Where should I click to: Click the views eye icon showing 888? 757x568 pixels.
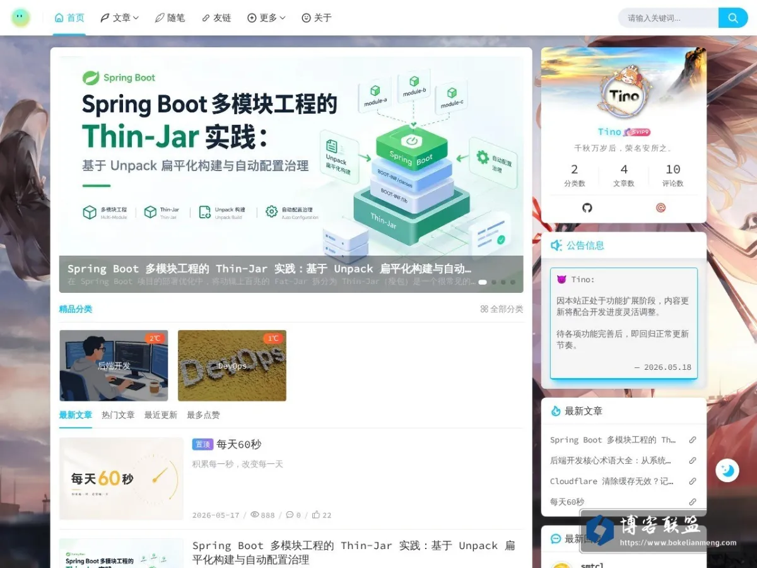pyautogui.click(x=255, y=514)
